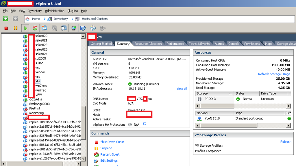Viewport: 296px width, 166px height.
Task: Open the File menu
Action: [x=5, y=11]
